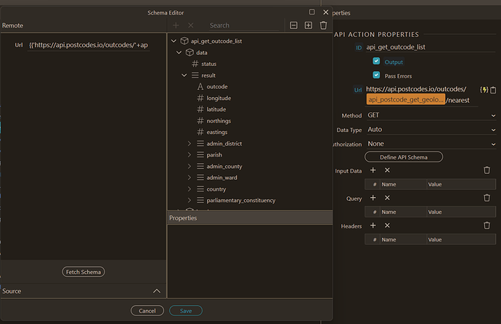Open the Method dropdown

pos(431,115)
